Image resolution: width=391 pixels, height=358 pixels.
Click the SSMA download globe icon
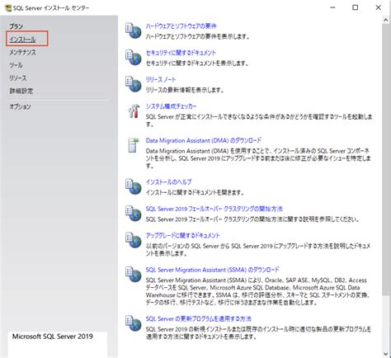pyautogui.click(x=134, y=274)
